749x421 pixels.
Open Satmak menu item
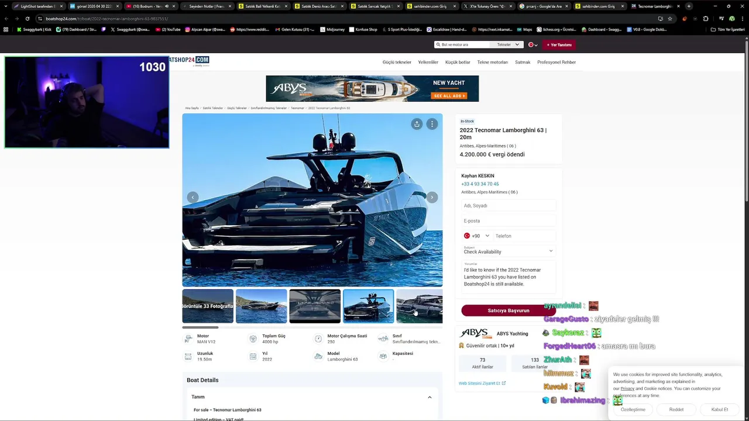click(x=523, y=62)
